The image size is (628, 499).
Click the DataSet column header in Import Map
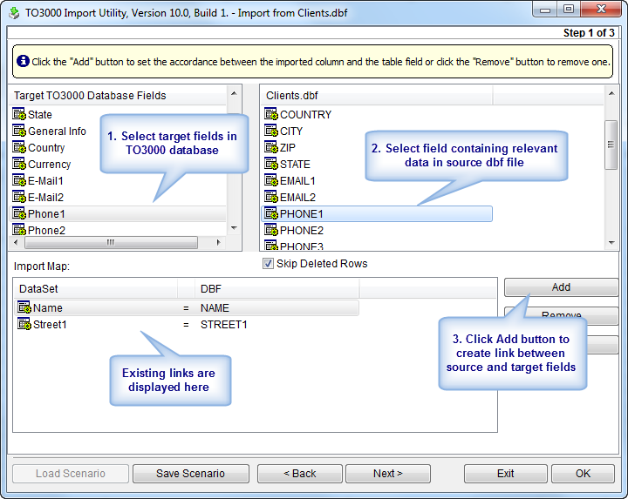point(96,288)
